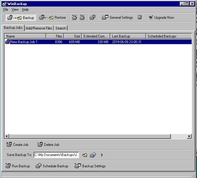
Task: Click the question mark help icon
Action: [x=102, y=155]
